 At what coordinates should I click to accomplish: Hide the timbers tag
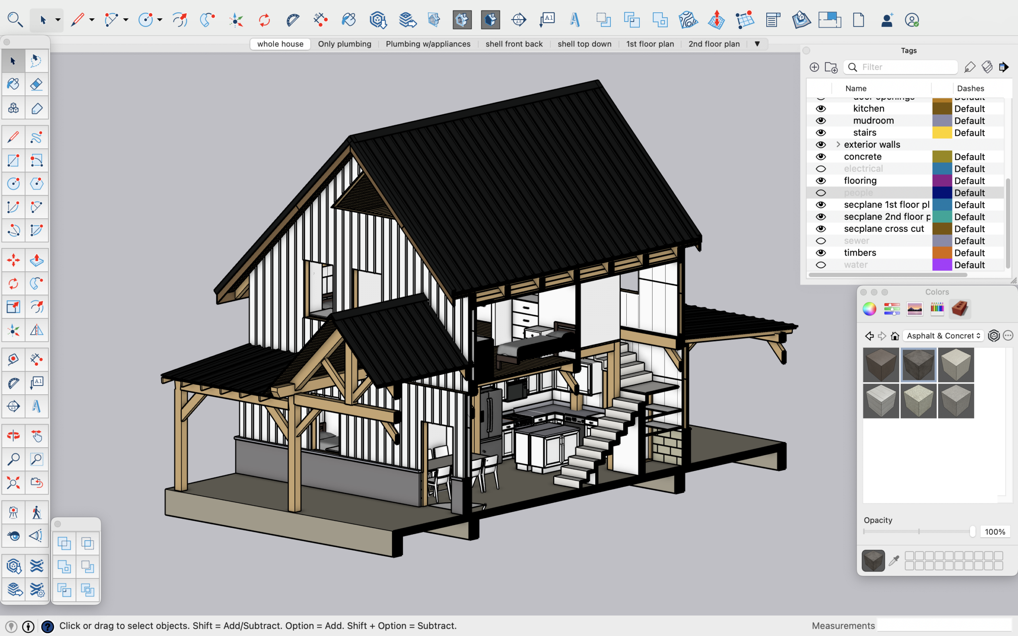(x=820, y=253)
